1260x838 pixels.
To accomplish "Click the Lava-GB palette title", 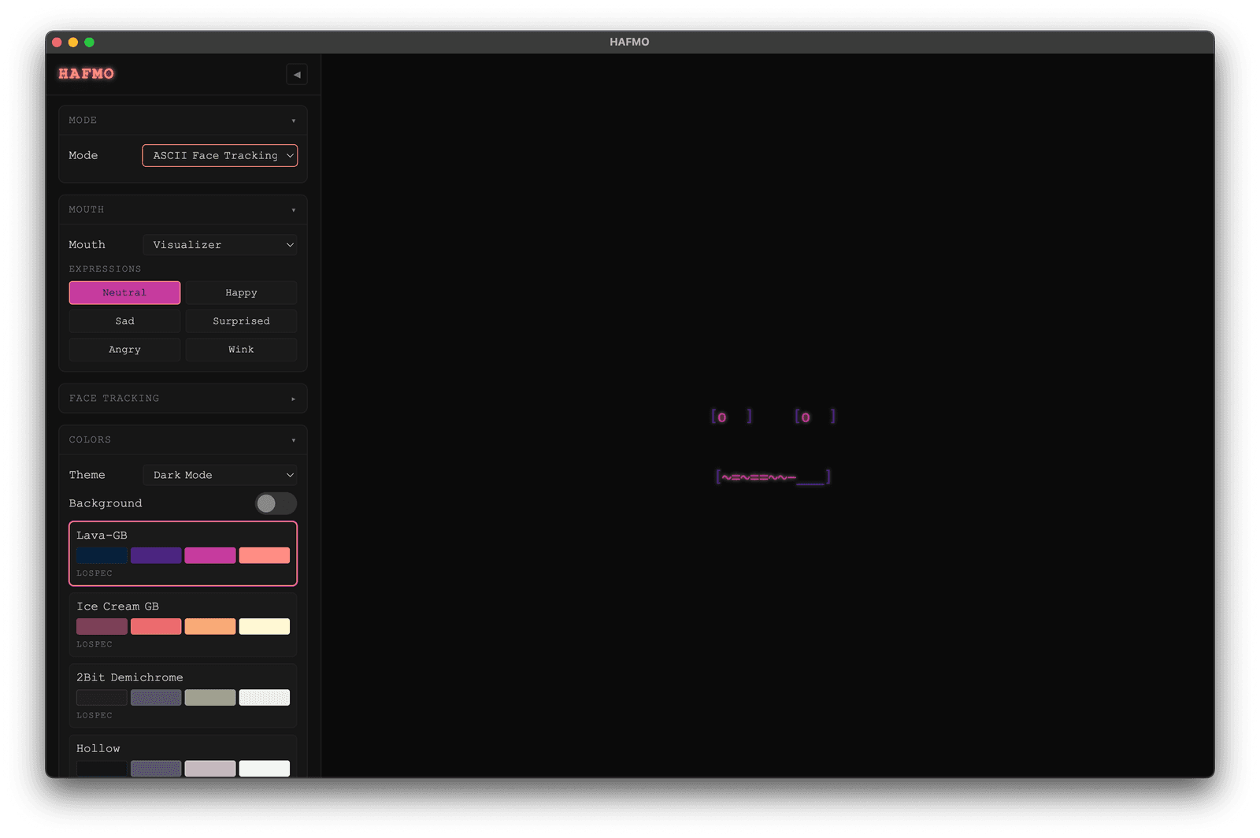I will 102,536.
